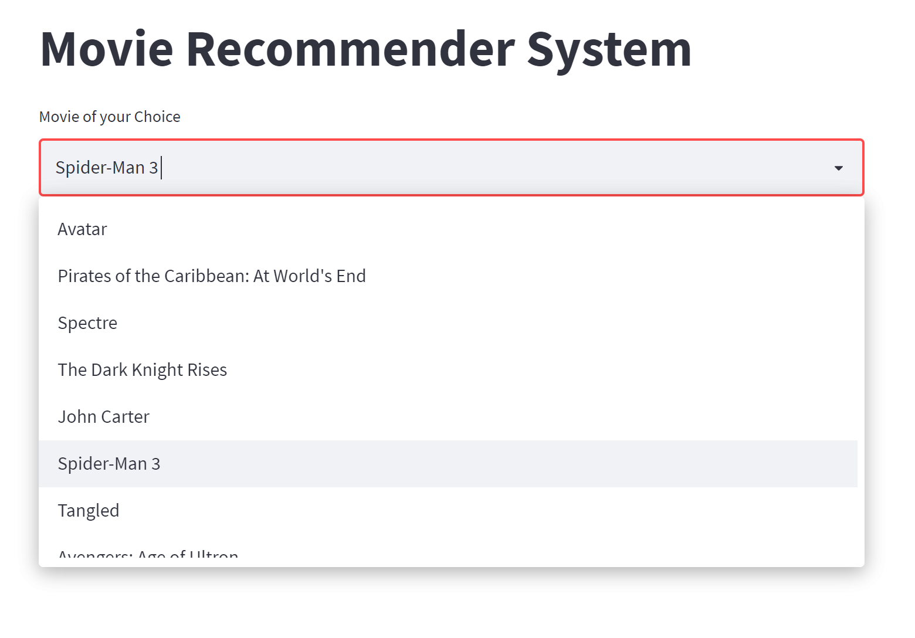Pick The Dark Knight Rises option
Image resolution: width=915 pixels, height=638 pixels.
click(143, 369)
